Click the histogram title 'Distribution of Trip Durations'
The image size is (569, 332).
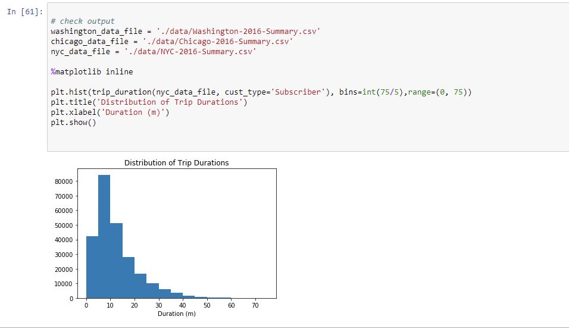coord(176,163)
